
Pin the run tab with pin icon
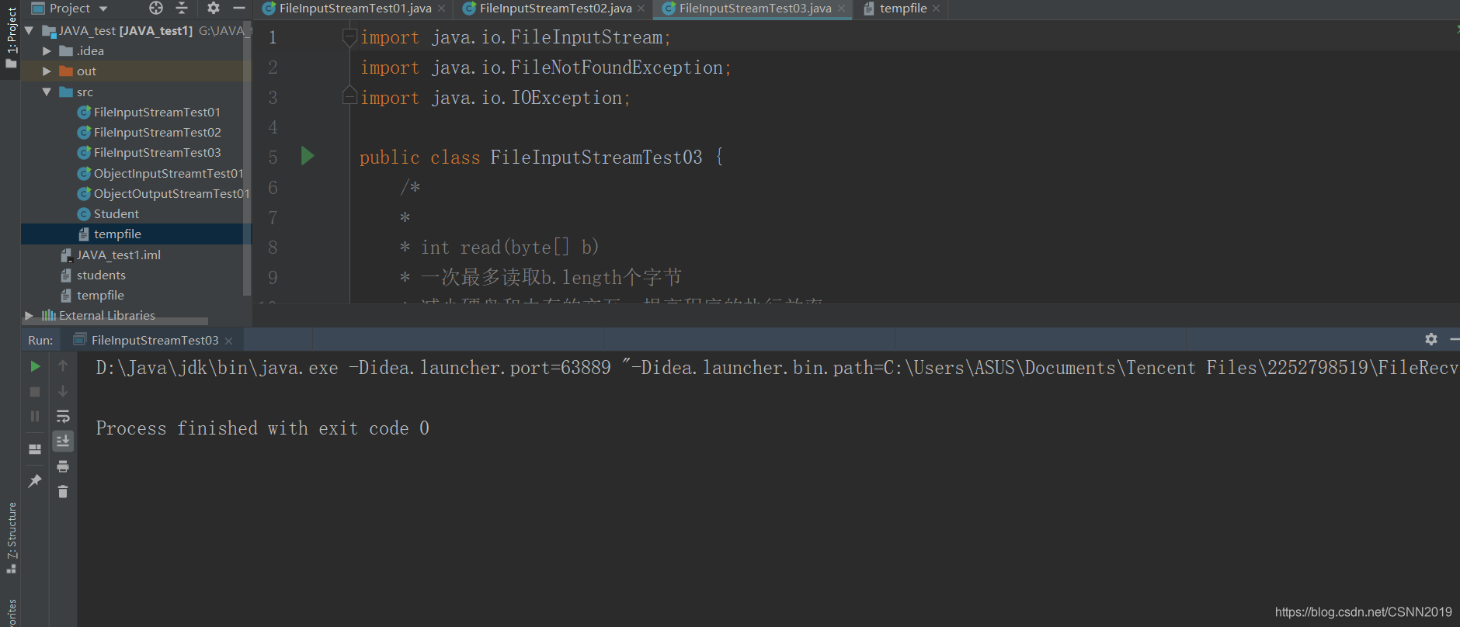(x=35, y=481)
